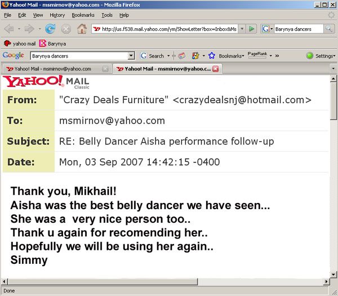Screen dimensions: 338x296
Task: Click the Google toolbar Bookmarks star
Action: pos(212,56)
